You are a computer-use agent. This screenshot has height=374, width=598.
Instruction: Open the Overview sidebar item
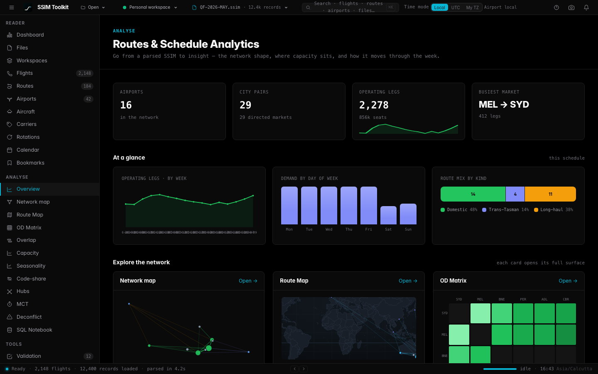(x=50, y=189)
